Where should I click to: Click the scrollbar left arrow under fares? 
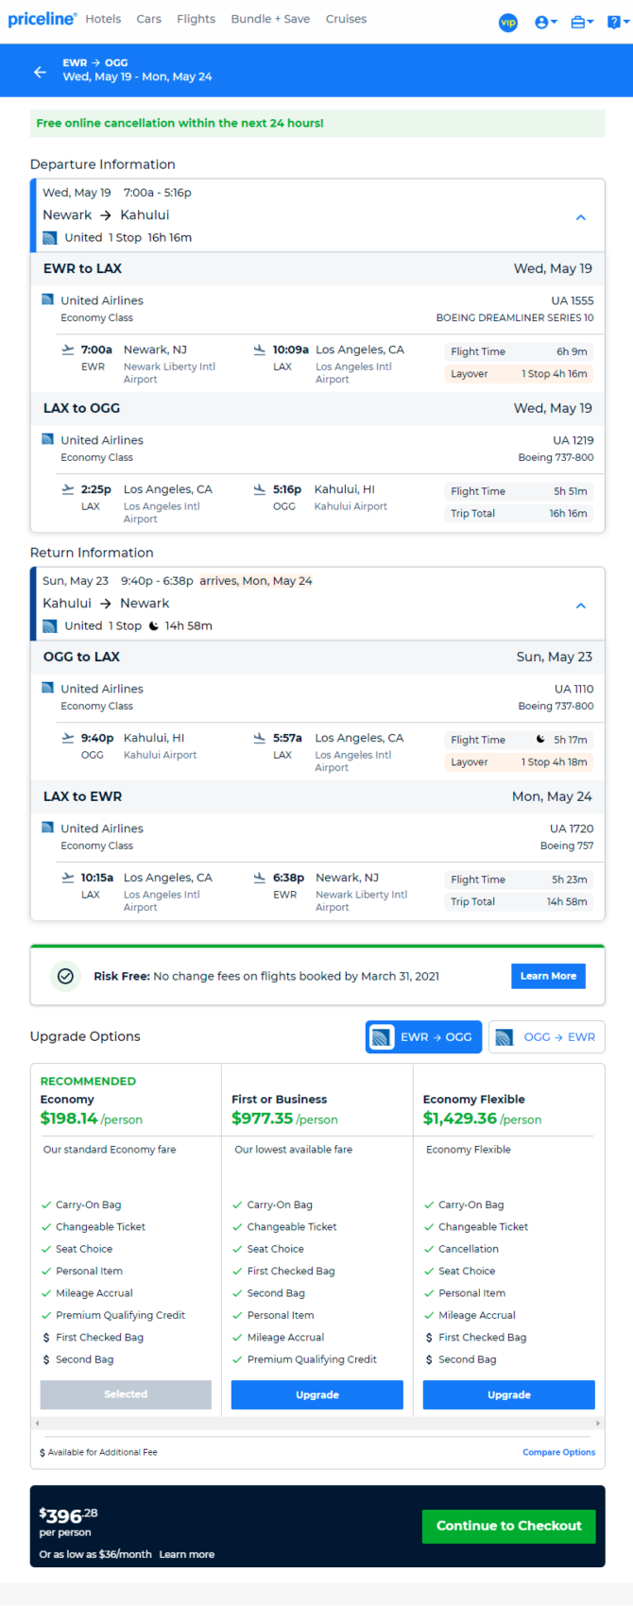click(38, 1423)
